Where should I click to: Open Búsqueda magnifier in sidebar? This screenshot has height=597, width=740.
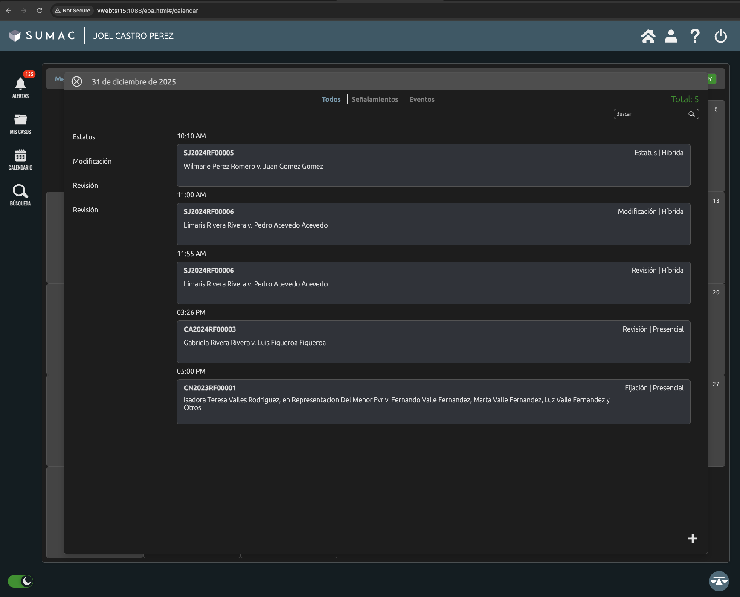pos(20,192)
